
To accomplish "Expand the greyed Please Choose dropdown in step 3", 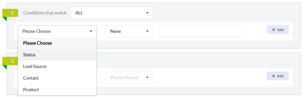I will pos(129,78).
